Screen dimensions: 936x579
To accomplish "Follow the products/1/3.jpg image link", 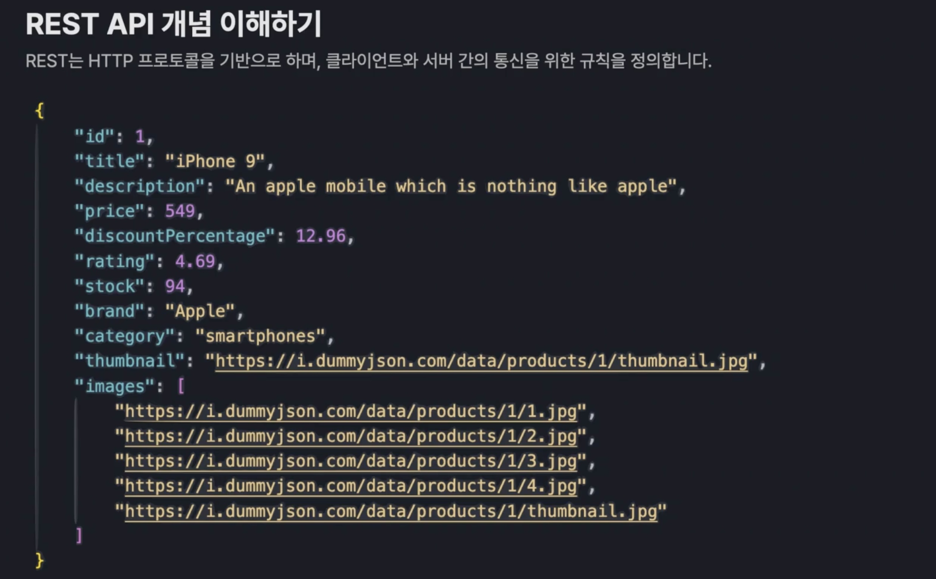I will (351, 461).
